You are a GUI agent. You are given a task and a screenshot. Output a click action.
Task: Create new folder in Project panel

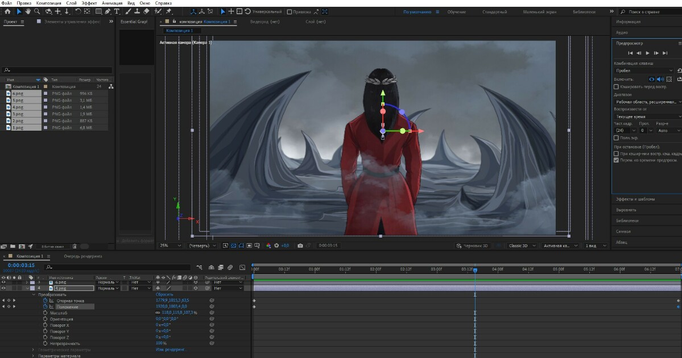click(x=13, y=247)
